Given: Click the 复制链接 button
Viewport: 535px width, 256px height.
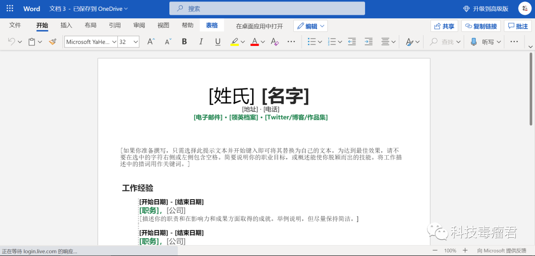Looking at the screenshot, I should pyautogui.click(x=481, y=26).
